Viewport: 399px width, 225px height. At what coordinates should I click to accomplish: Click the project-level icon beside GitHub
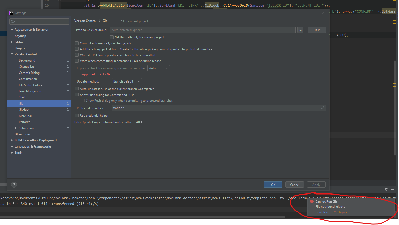coord(68,110)
